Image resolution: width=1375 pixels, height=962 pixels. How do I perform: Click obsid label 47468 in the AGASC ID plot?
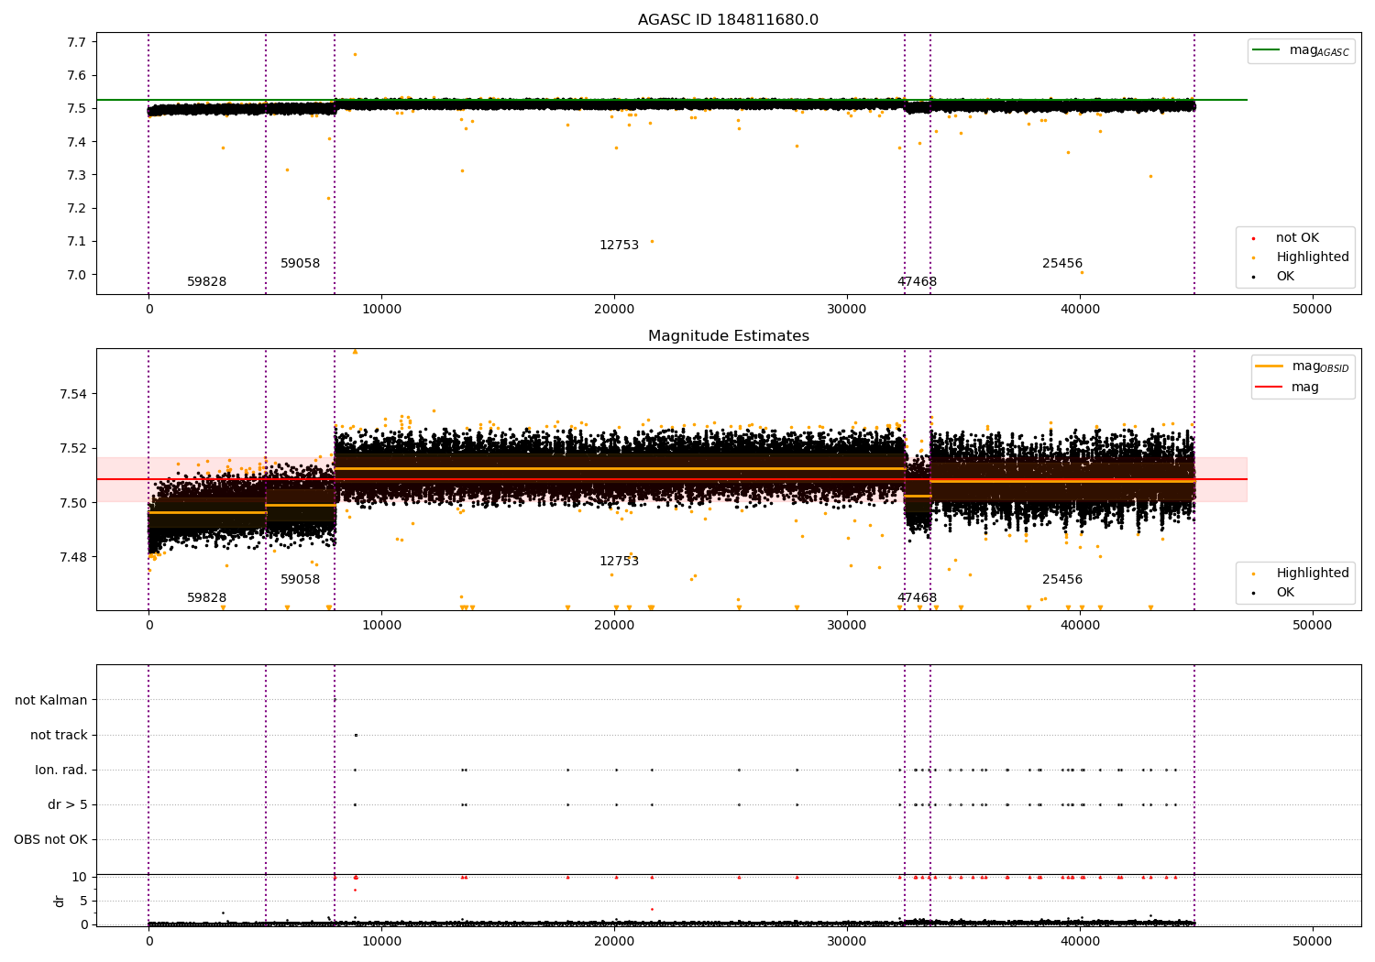(x=917, y=282)
